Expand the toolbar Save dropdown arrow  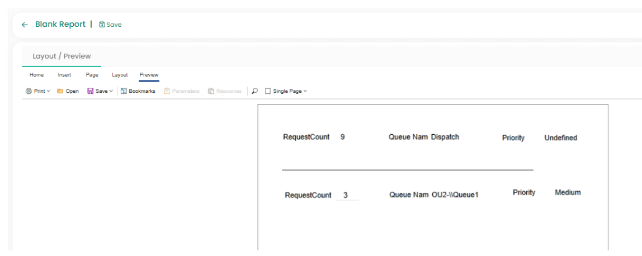pyautogui.click(x=111, y=91)
